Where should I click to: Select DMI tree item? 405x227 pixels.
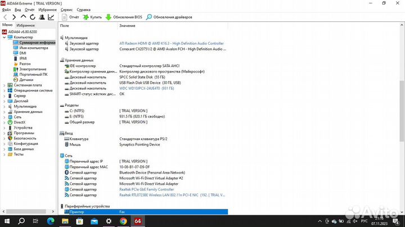[20, 53]
